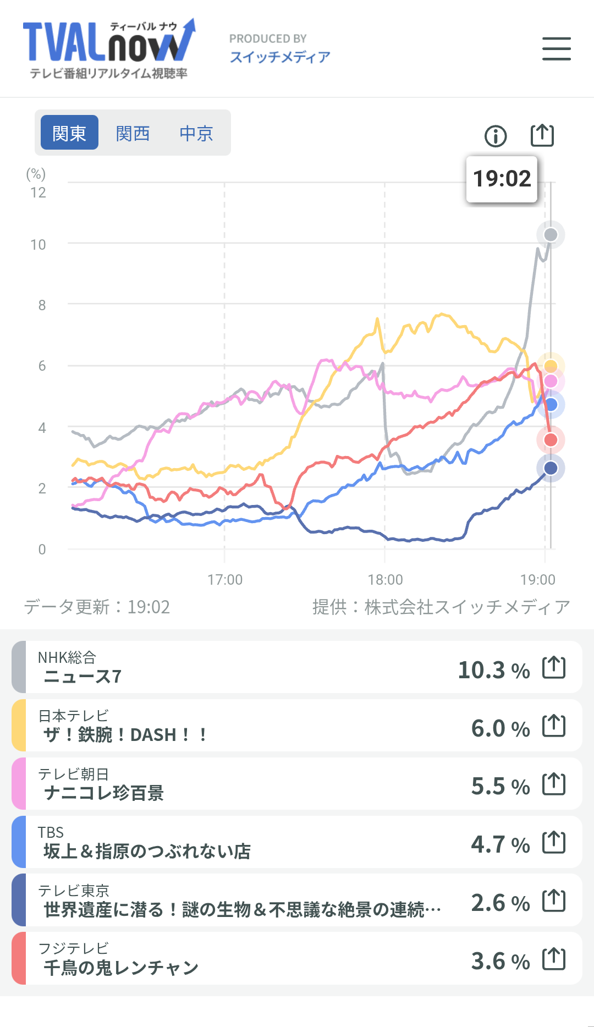
Task: Share the NHK総合 ニュース7 rating
Action: pos(554,667)
